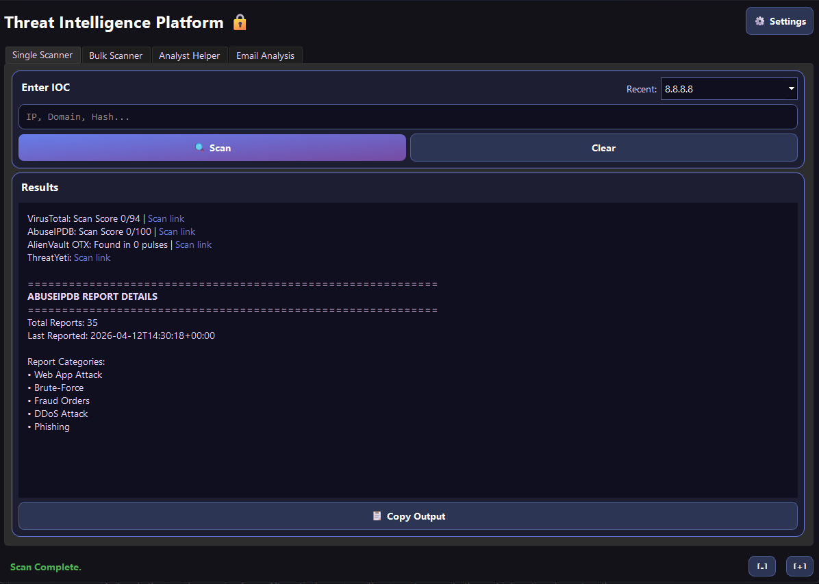Open the AbuseIPDB Scan link
The width and height of the screenshot is (819, 584).
[x=177, y=231]
